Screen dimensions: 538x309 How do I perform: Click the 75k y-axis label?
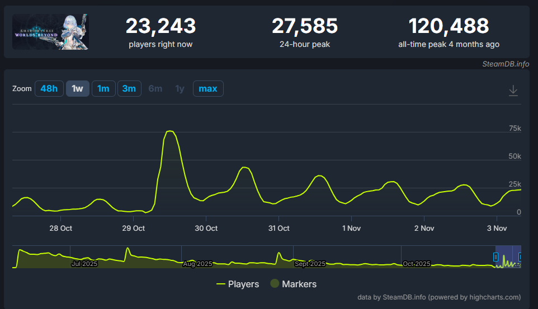point(515,129)
